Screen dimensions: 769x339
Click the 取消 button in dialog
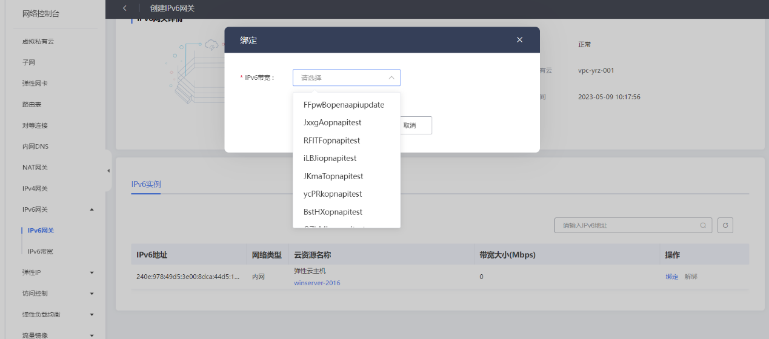pyautogui.click(x=415, y=125)
